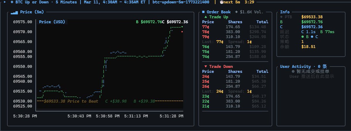Click the 5:30:58 PM time axis label
The height and width of the screenshot is (131, 351).
tap(108, 116)
